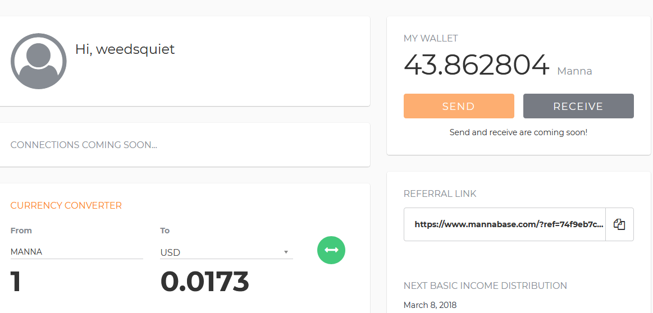The image size is (653, 313).
Task: Click the March 8, 2018 date
Action: pyautogui.click(x=430, y=305)
